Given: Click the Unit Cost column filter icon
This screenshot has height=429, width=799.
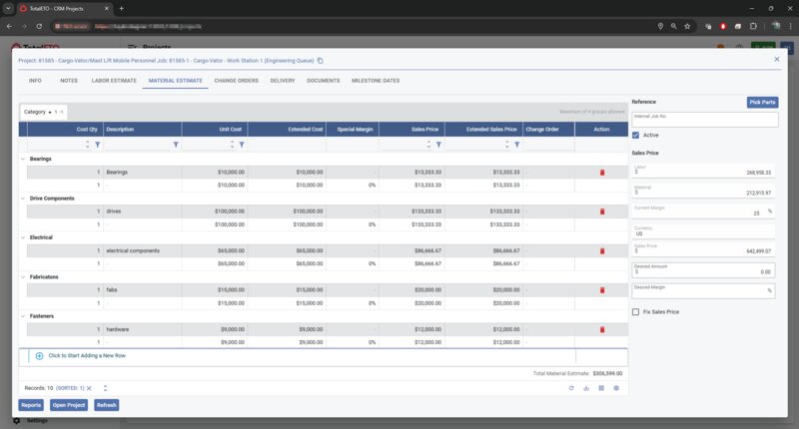Looking at the screenshot, I should (242, 145).
